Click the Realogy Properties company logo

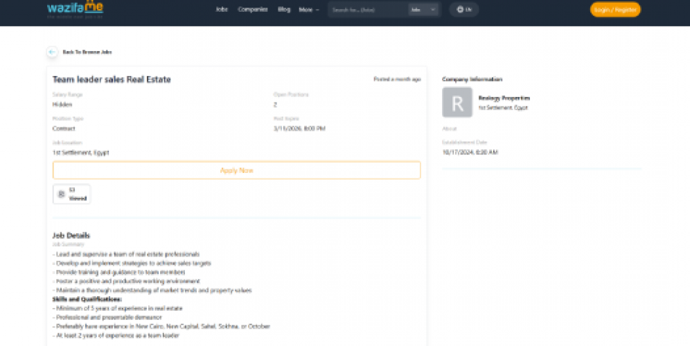457,102
